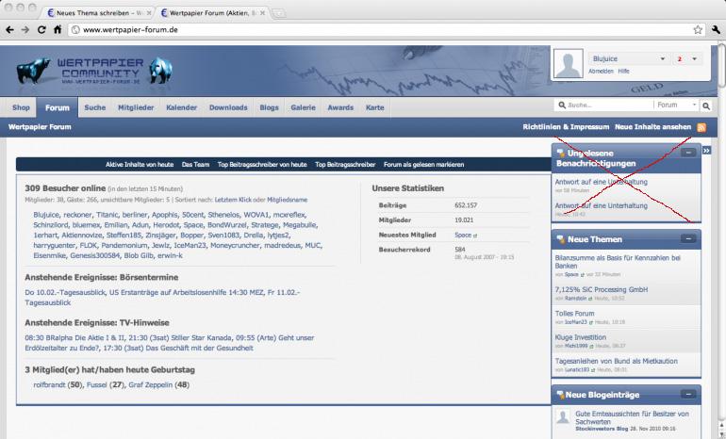This screenshot has width=726, height=439.
Task: Open the Mitglieder navigation tab
Action: click(x=136, y=107)
